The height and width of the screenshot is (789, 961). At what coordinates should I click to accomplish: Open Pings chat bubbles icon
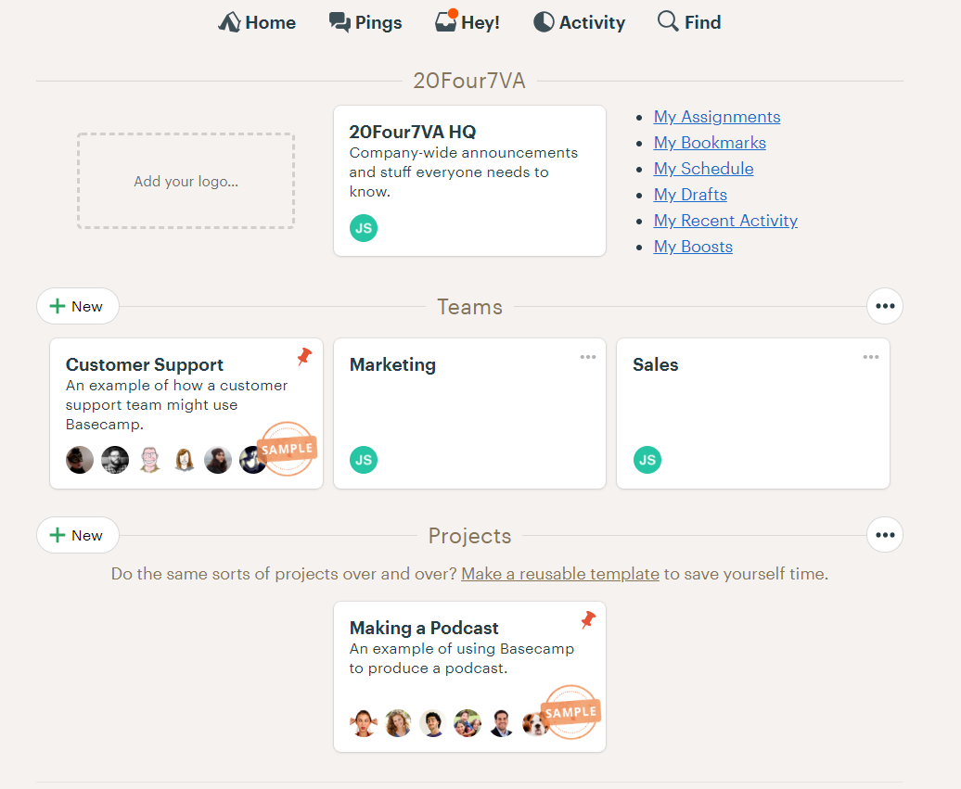pos(340,22)
